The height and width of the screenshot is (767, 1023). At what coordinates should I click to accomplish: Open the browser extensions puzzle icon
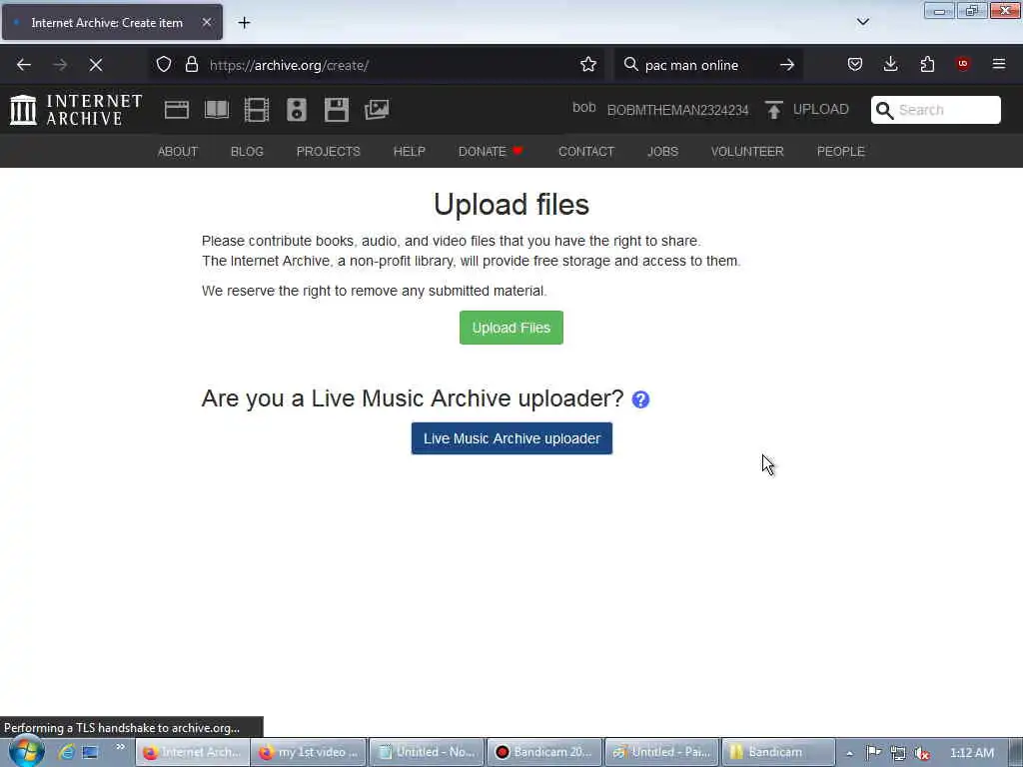(927, 65)
